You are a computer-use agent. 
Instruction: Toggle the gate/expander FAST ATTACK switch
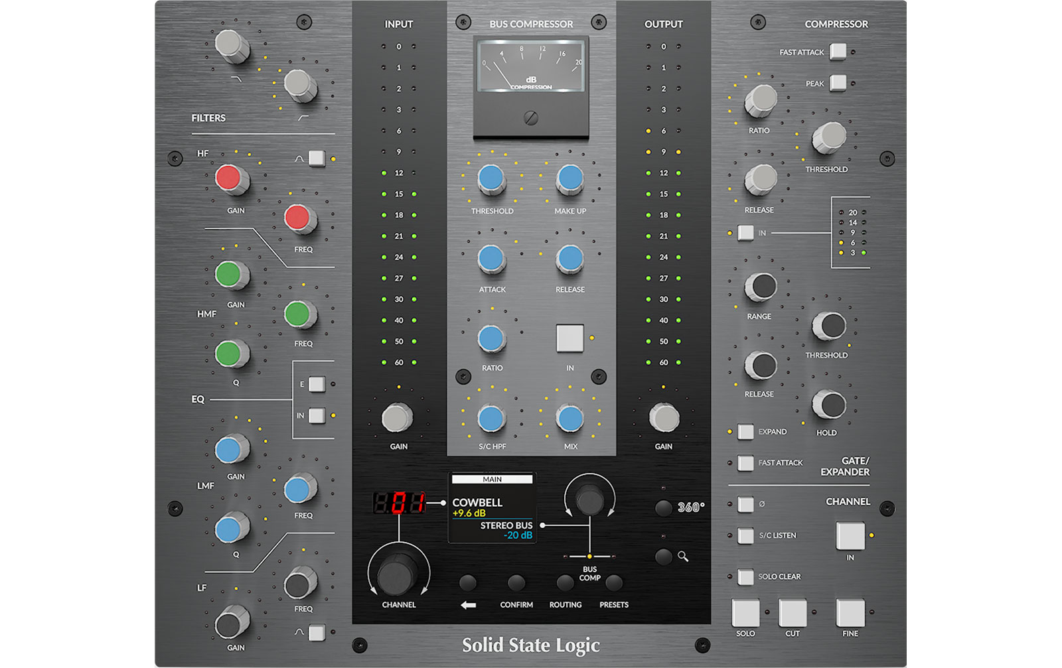coord(745,463)
